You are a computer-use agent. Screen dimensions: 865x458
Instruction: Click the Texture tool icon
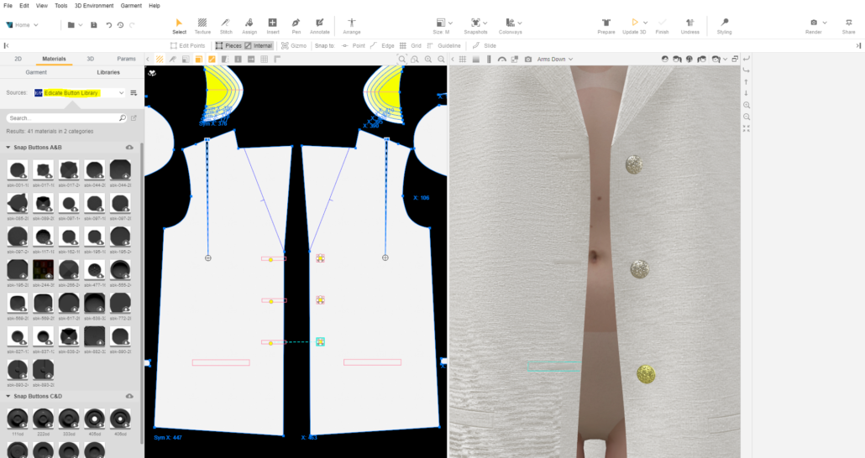202,25
